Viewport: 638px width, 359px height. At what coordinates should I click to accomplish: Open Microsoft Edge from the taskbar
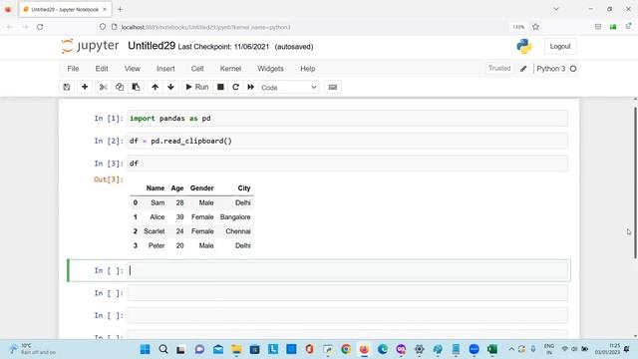coord(383,349)
